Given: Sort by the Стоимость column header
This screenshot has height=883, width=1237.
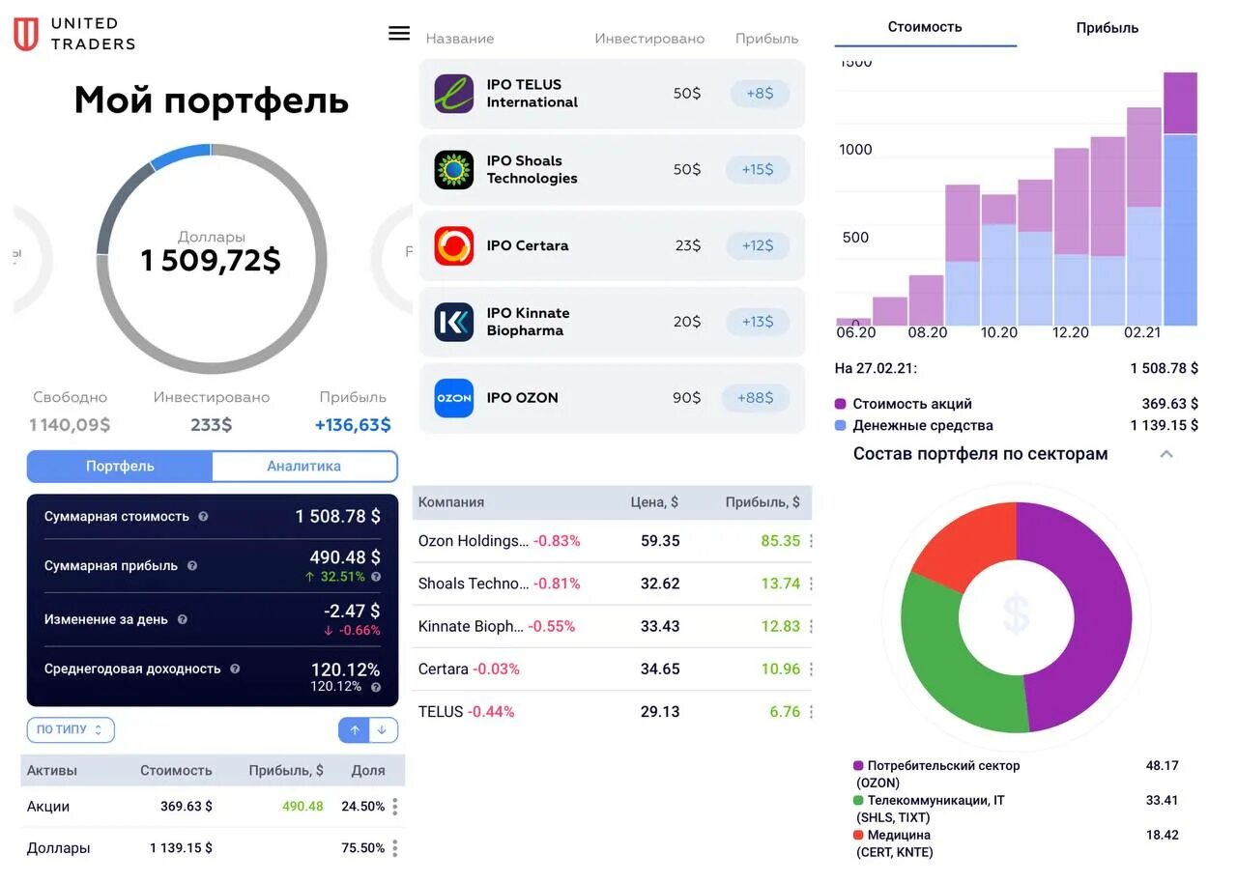Looking at the screenshot, I should pyautogui.click(x=176, y=771).
